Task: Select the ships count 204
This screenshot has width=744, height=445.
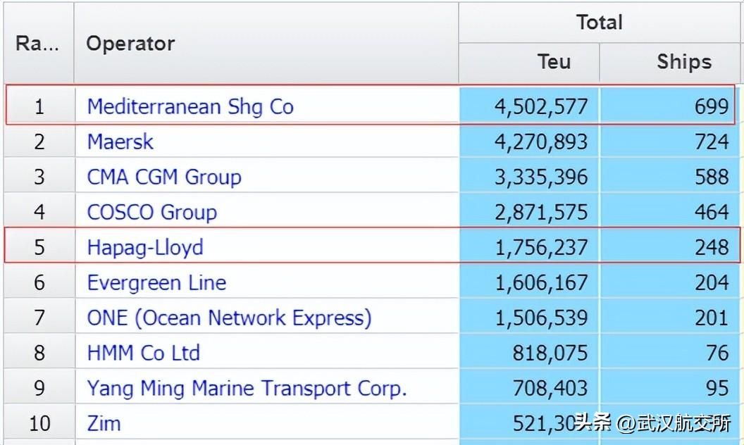Action: (x=712, y=283)
